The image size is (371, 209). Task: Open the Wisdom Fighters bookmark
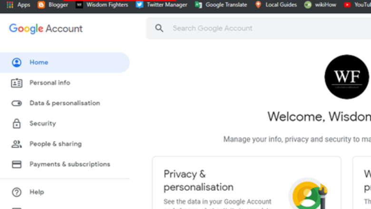[102, 5]
